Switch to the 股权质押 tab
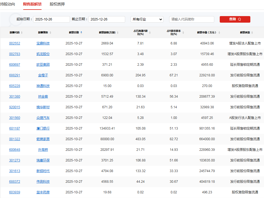 57,4
